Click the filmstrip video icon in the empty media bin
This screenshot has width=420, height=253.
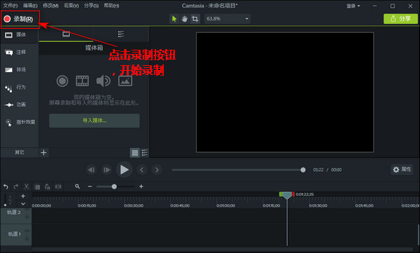coord(82,81)
